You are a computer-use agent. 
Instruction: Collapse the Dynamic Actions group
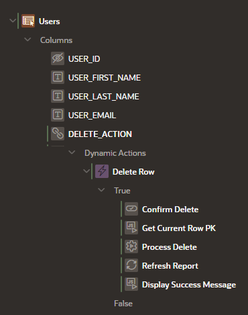[72, 152]
